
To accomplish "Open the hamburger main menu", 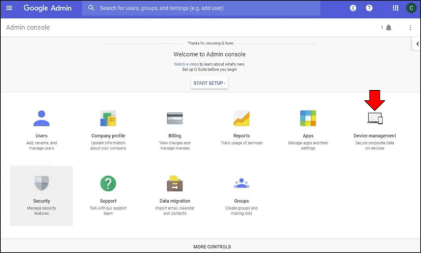I will [x=9, y=8].
